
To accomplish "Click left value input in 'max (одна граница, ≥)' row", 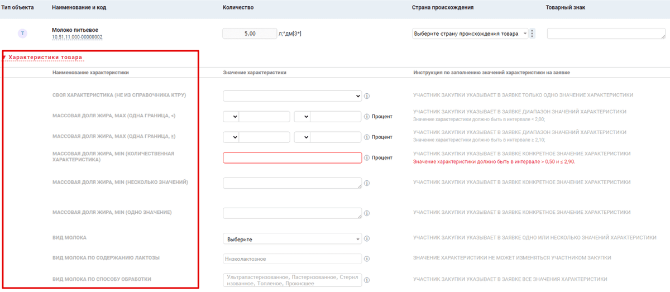I will pyautogui.click(x=265, y=137).
